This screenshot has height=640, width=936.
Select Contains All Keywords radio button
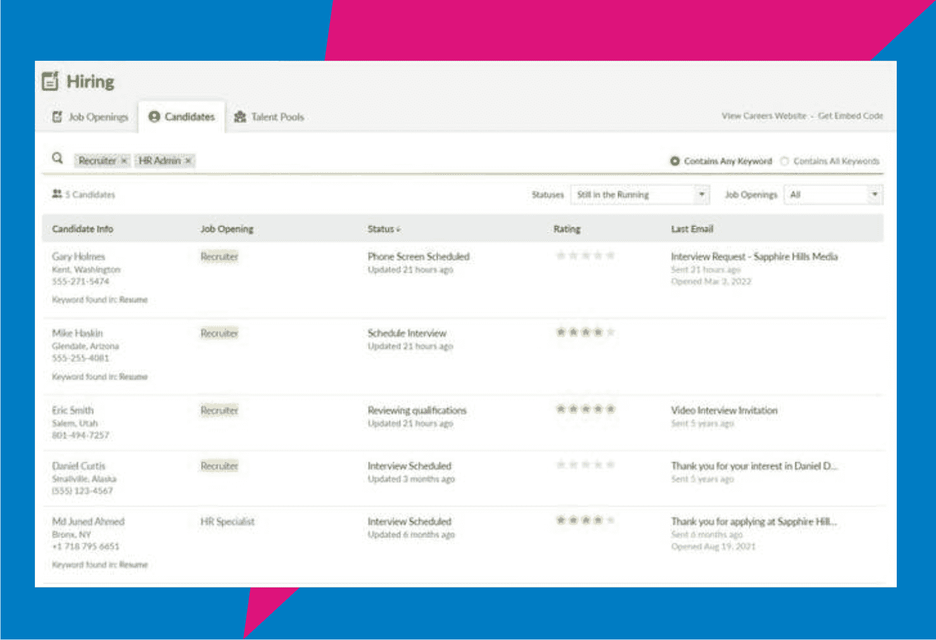click(x=785, y=161)
